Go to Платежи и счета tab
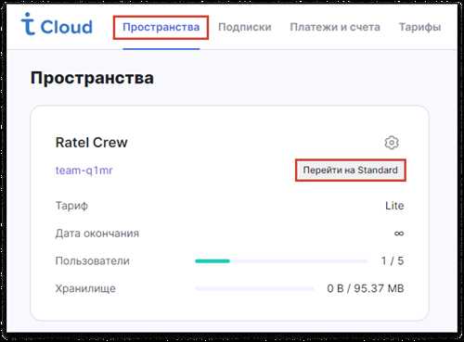Viewport: 464px width, 342px height. point(335,27)
